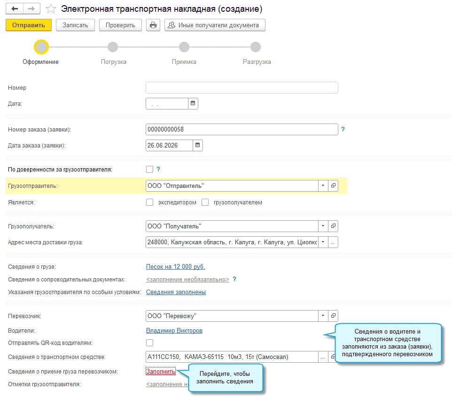The height and width of the screenshot is (397, 452).
Task: Click the empty Дата input field
Action: pos(167,103)
